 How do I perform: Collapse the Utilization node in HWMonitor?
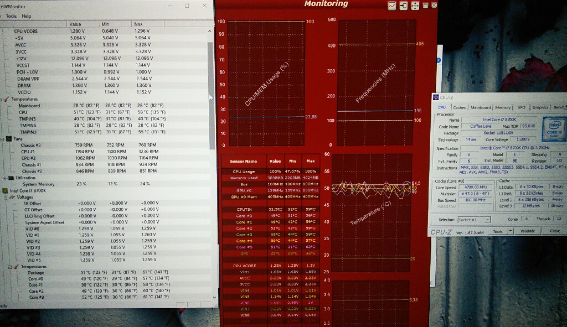point(4,178)
